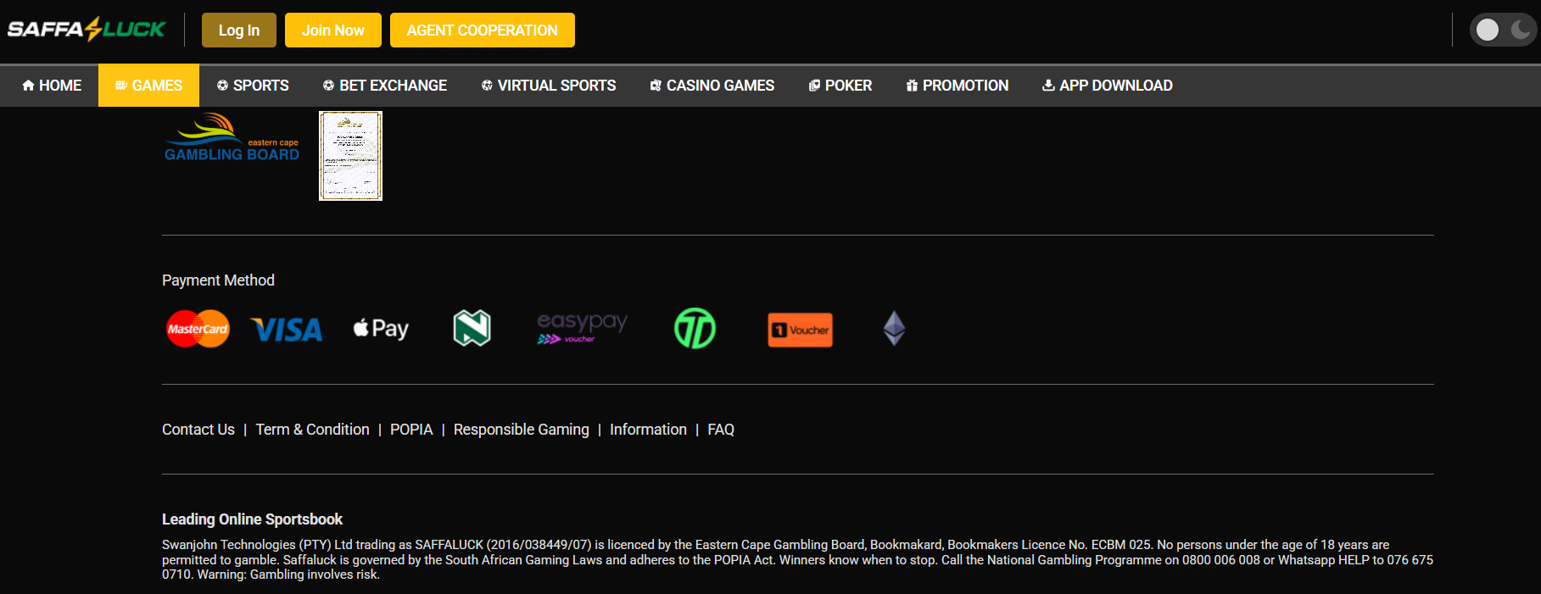Choose the Apple Pay icon
The height and width of the screenshot is (594, 1541).
point(381,329)
